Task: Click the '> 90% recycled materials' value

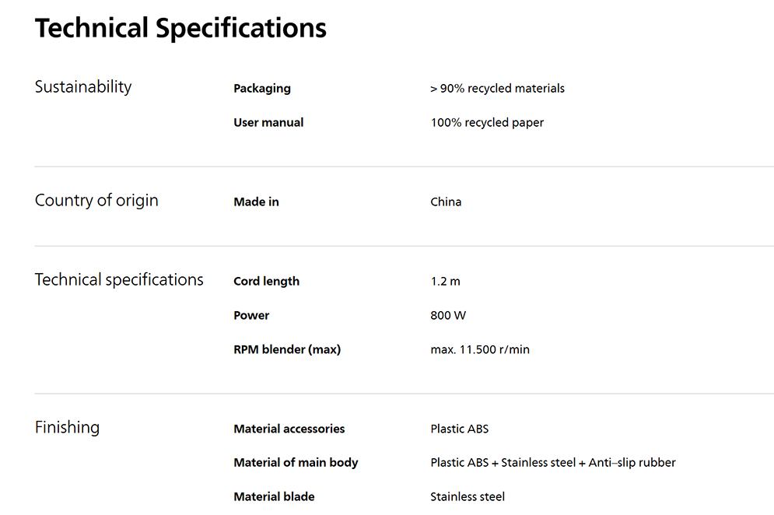Action: [497, 89]
